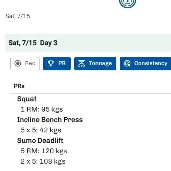The height and width of the screenshot is (171, 171).
Task: Click the 1 RM: 95 kgs entry
Action: coord(42,109)
